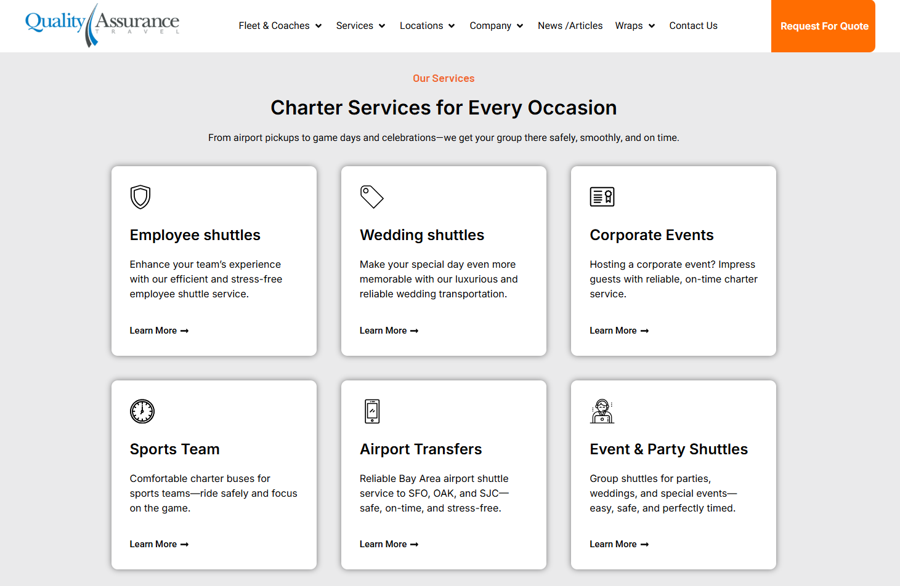Viewport: 900px width, 586px height.
Task: Click the Corporate Events card title
Action: point(652,235)
